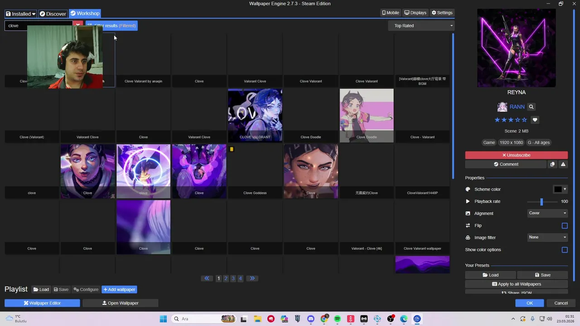This screenshot has height=326, width=580.
Task: Open the Top Rated sort dropdown
Action: pyautogui.click(x=421, y=26)
